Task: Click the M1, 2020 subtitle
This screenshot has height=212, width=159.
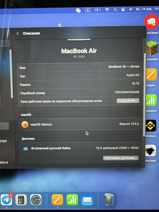Action: [x=79, y=57]
